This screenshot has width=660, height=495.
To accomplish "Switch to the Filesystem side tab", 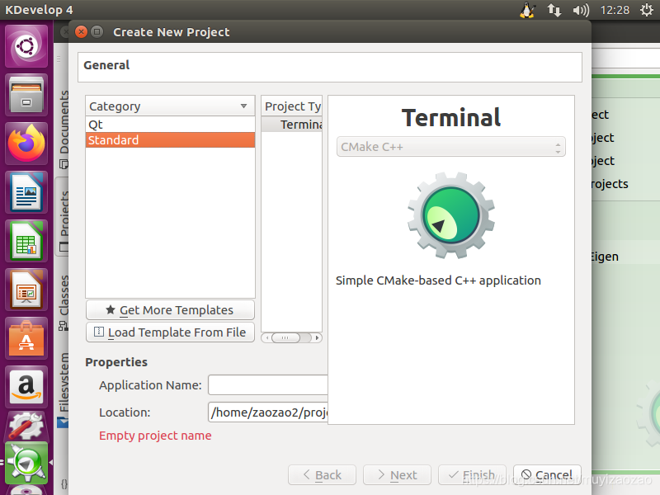I will 64,389.
